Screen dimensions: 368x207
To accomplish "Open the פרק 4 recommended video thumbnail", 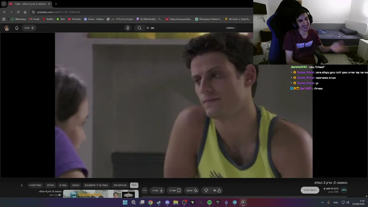I will pyautogui.click(x=101, y=194).
